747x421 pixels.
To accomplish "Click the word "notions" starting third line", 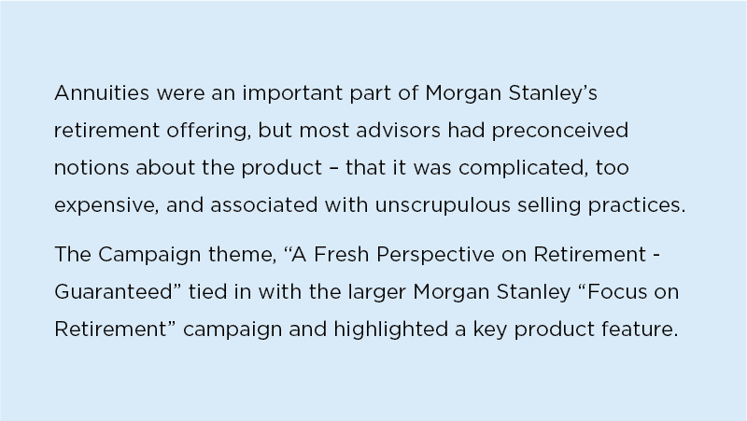I will point(92,168).
